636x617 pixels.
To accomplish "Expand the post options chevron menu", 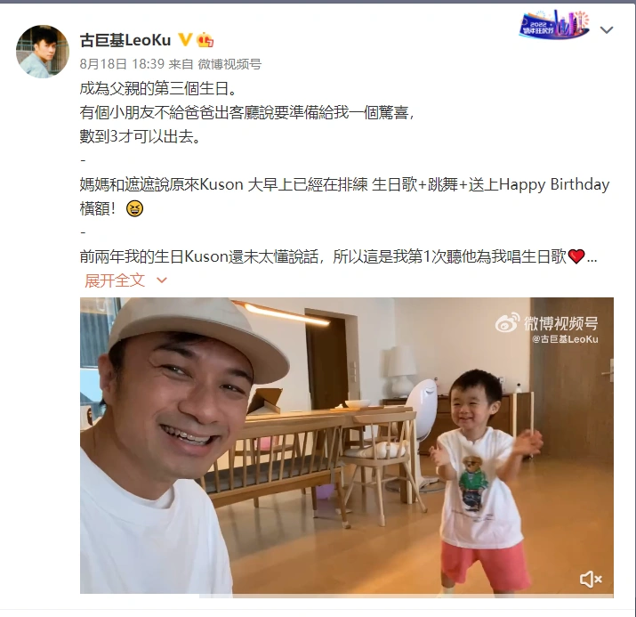I will (x=607, y=29).
